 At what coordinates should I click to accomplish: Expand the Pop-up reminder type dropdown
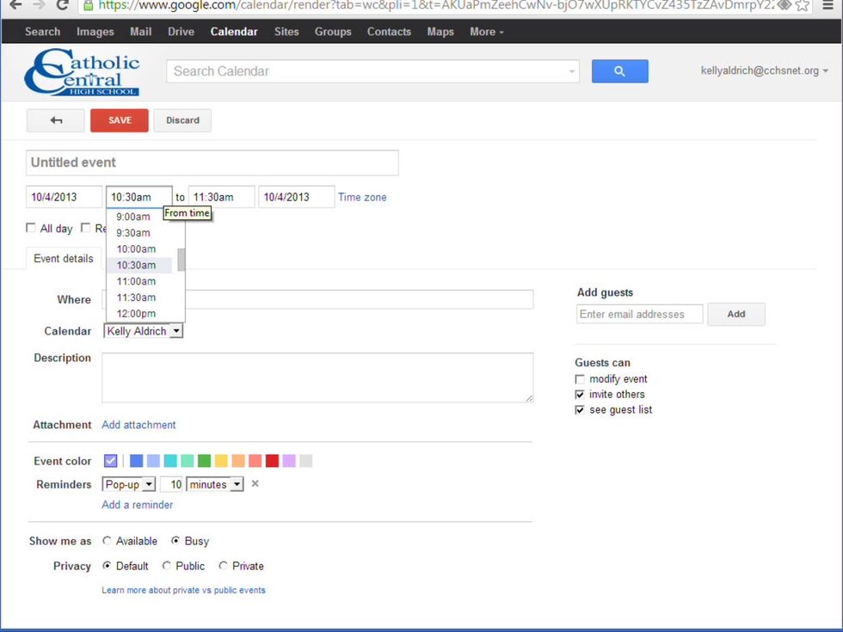click(x=128, y=485)
